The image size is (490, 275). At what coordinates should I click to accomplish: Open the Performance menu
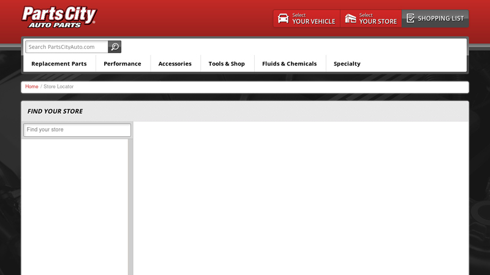[123, 64]
